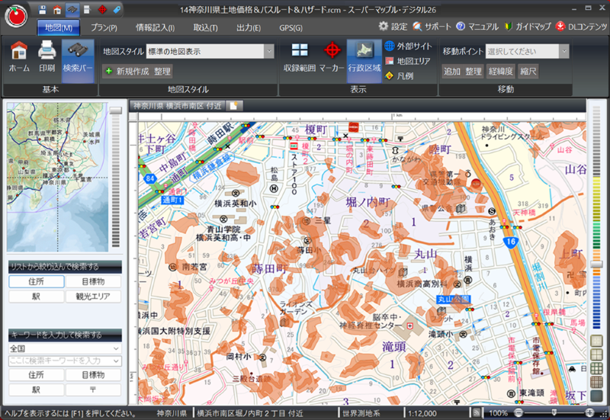
Task: Open the 取込(T) ribbon tab
Action: 205,27
